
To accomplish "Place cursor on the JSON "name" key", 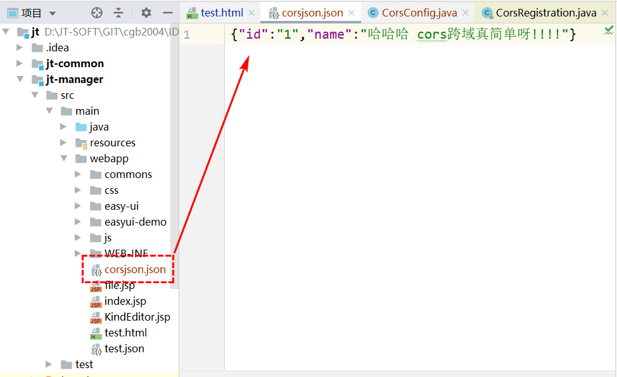I will click(x=329, y=34).
